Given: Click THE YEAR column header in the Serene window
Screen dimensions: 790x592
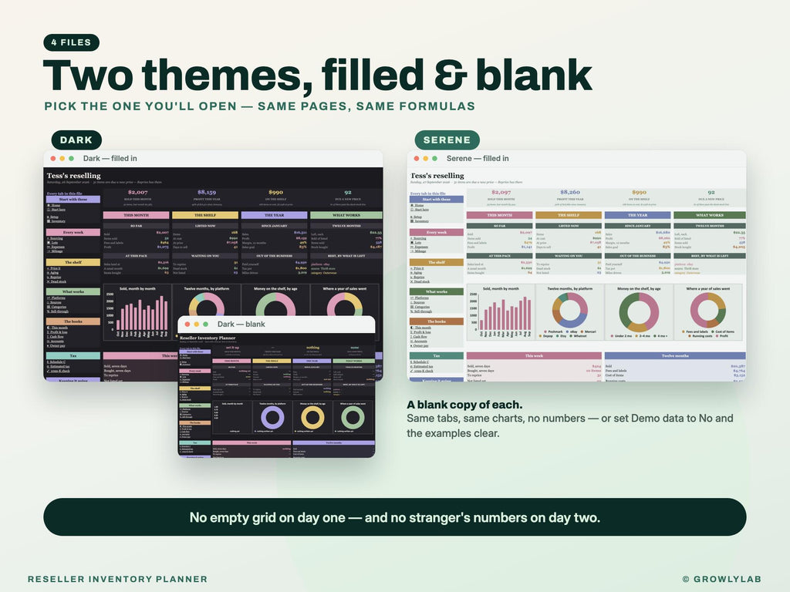Looking at the screenshot, I should pyautogui.click(x=637, y=215).
